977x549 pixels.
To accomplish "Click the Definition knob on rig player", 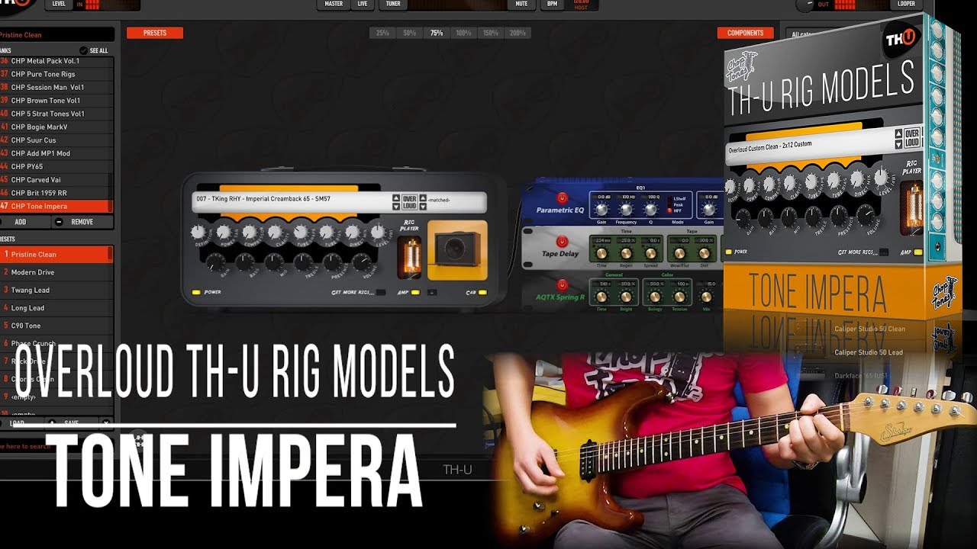I will point(198,231).
